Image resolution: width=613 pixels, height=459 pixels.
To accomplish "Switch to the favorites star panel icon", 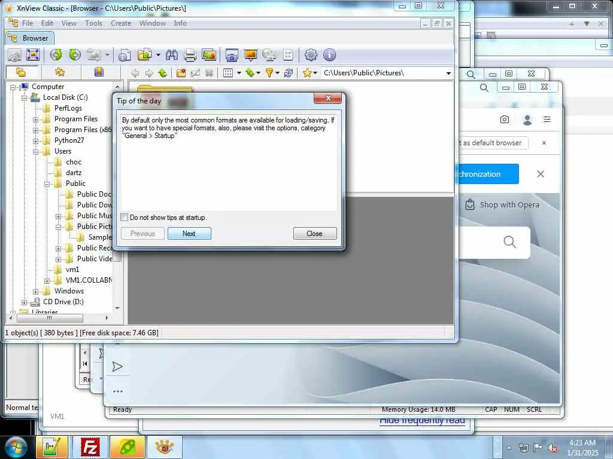I will [x=60, y=72].
